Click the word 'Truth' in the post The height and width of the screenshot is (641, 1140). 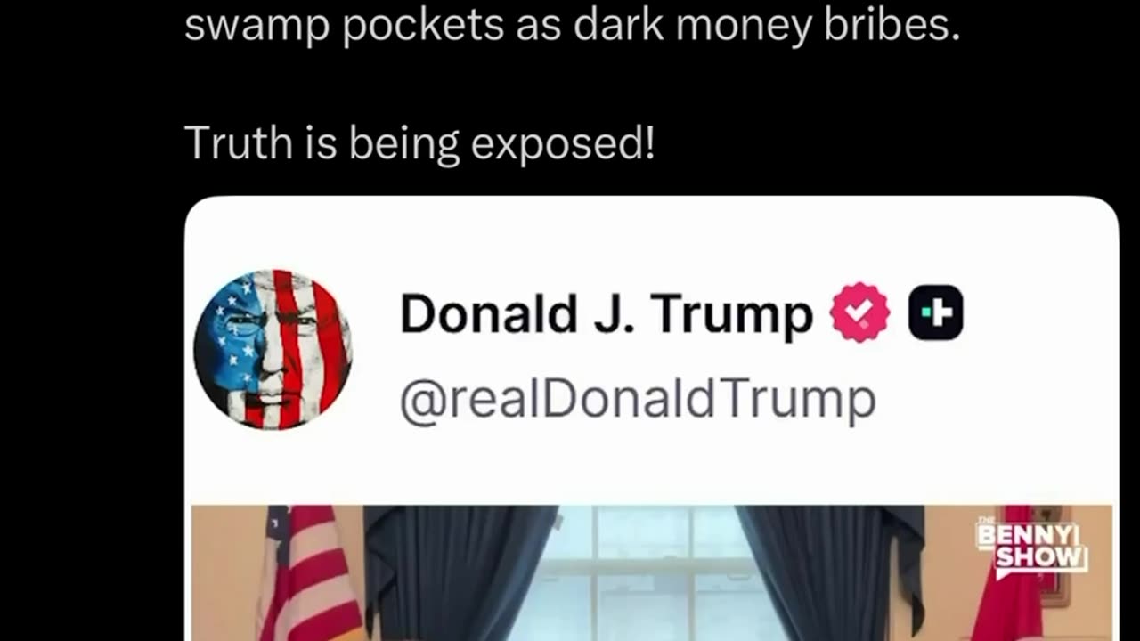click(x=236, y=142)
